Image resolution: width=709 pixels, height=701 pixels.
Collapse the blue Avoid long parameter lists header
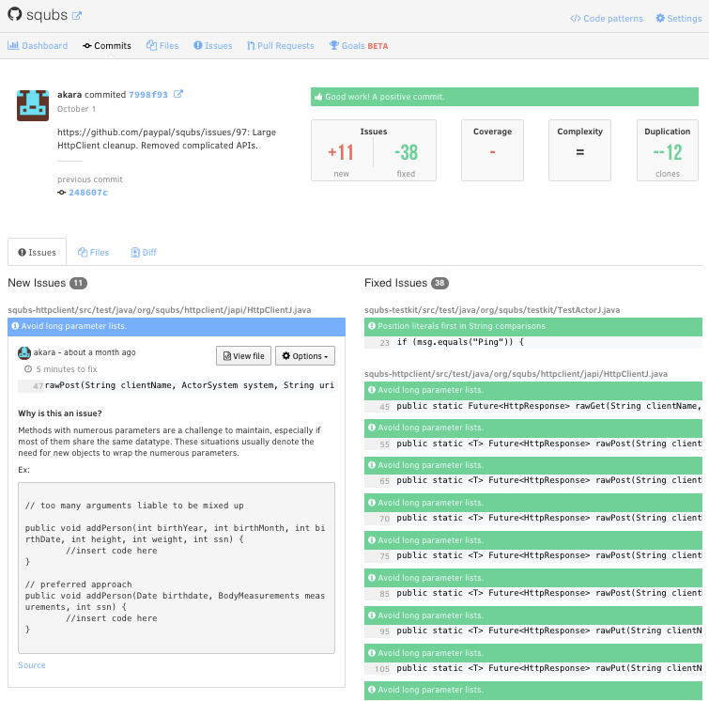177,327
